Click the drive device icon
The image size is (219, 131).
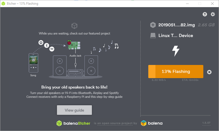click(153, 36)
